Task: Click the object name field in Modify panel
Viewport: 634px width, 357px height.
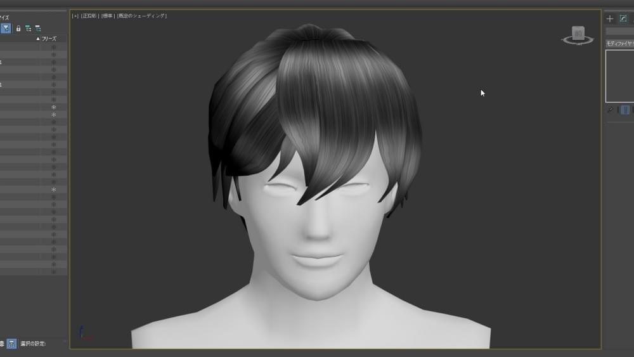Action: click(x=620, y=31)
